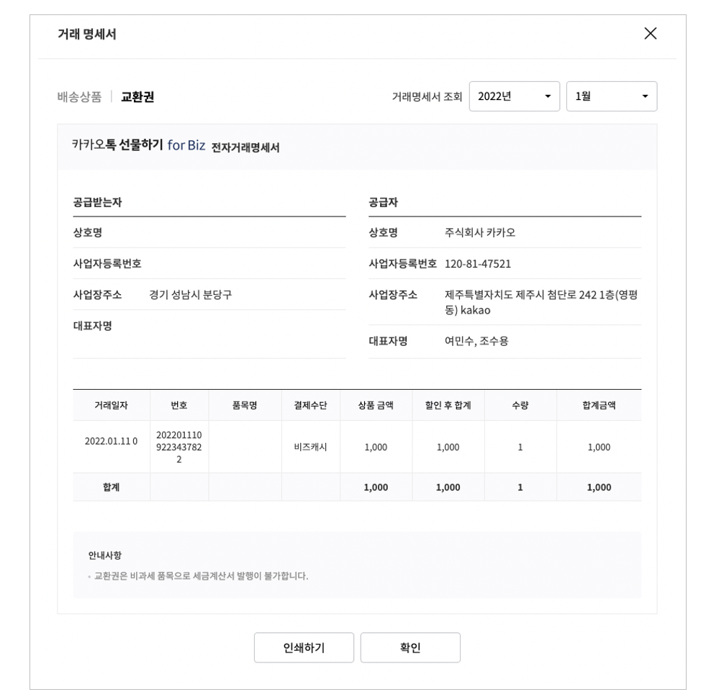
Task: Click the 전자거래명세서 heading
Action: (245, 147)
